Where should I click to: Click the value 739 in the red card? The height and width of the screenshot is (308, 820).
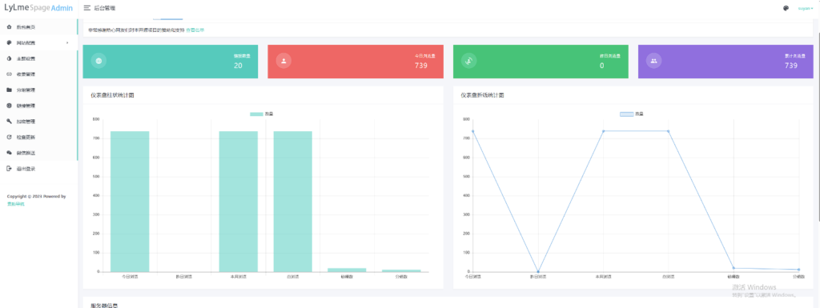click(x=421, y=66)
